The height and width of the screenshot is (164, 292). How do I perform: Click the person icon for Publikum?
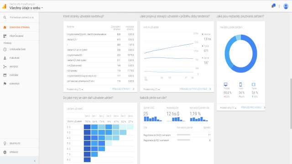click(x=5, y=58)
